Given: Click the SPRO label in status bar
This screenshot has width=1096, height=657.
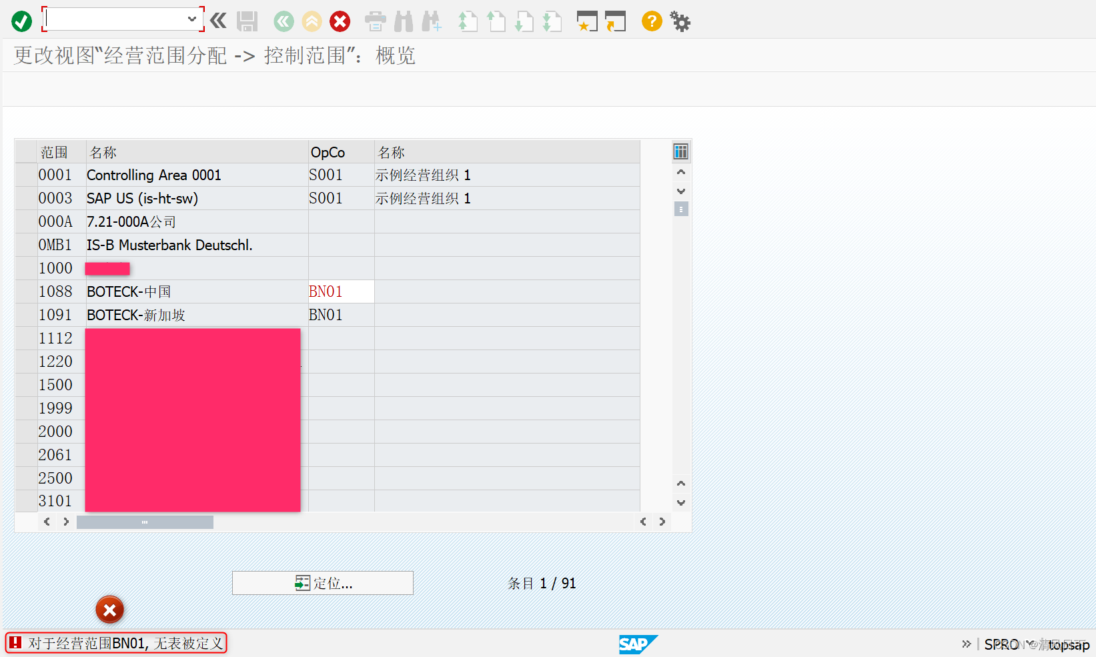Looking at the screenshot, I should click(1002, 644).
